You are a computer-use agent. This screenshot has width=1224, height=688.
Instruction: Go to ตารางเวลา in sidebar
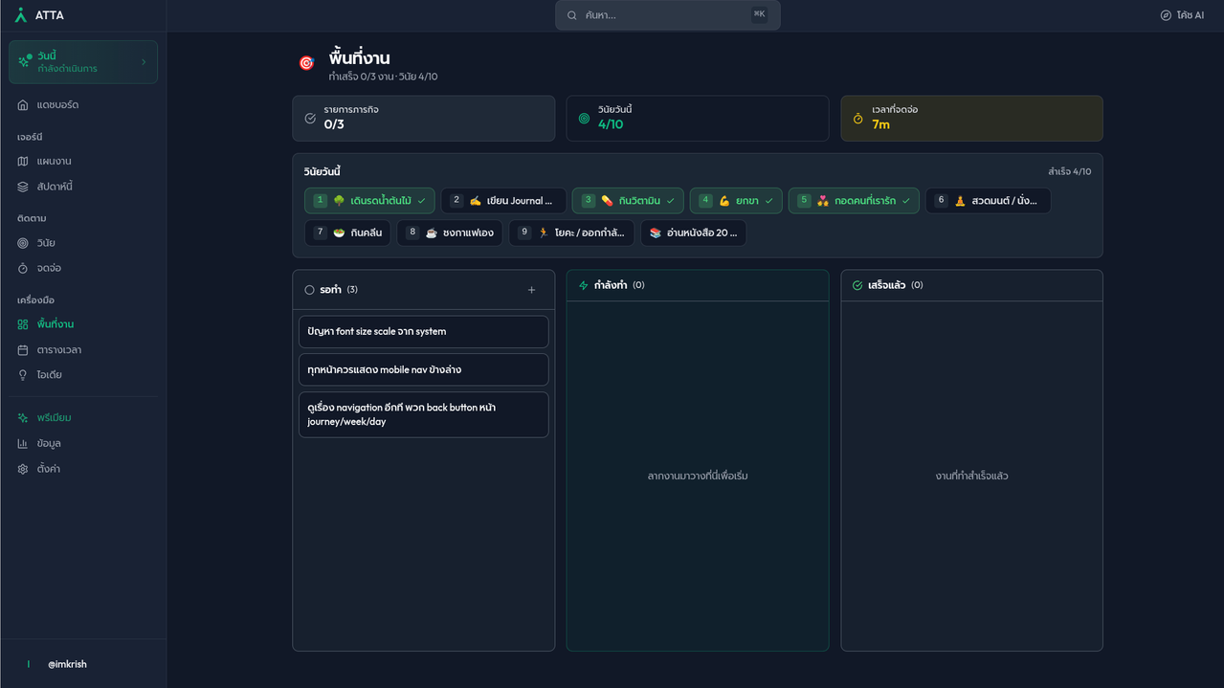(x=83, y=350)
